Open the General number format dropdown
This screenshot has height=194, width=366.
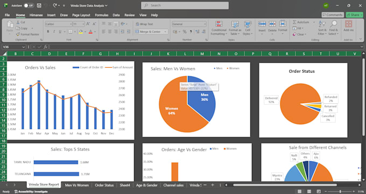pyautogui.click(x=205, y=24)
